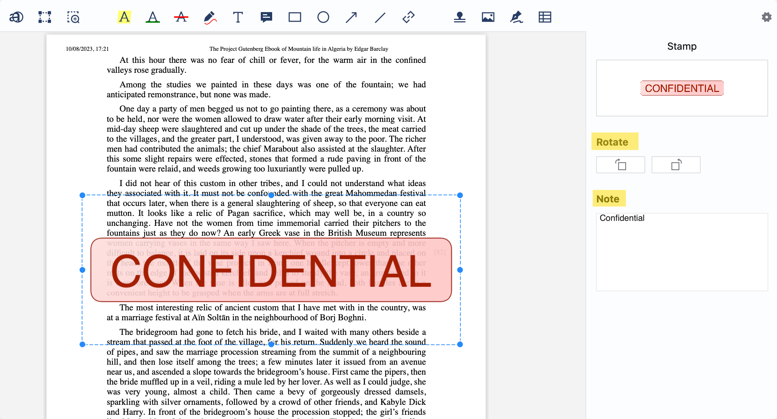Select the Ellipse shape tool

click(323, 17)
